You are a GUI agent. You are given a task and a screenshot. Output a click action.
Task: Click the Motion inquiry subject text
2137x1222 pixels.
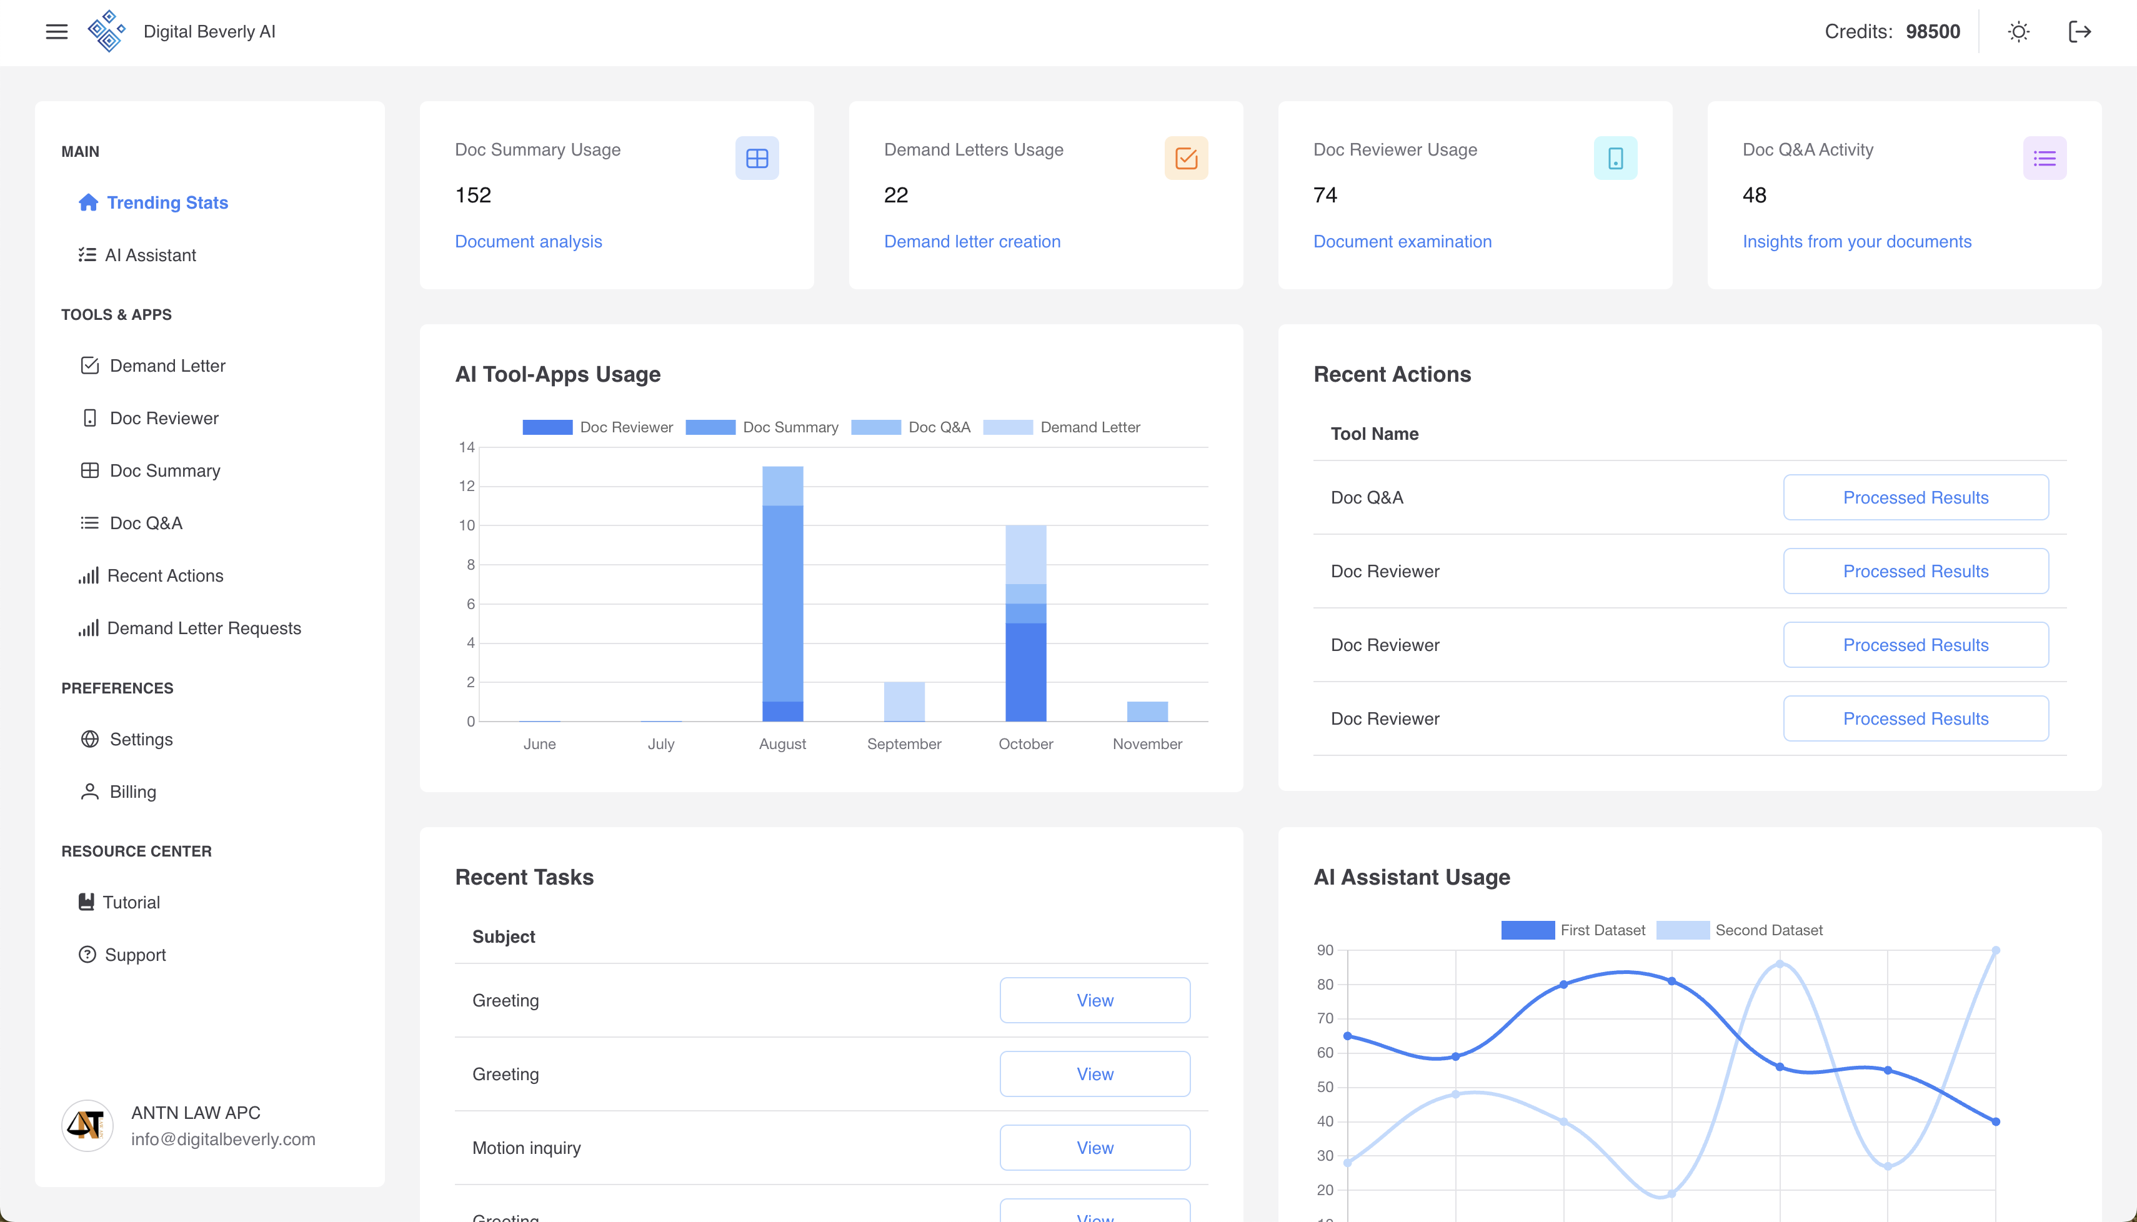[x=526, y=1148]
